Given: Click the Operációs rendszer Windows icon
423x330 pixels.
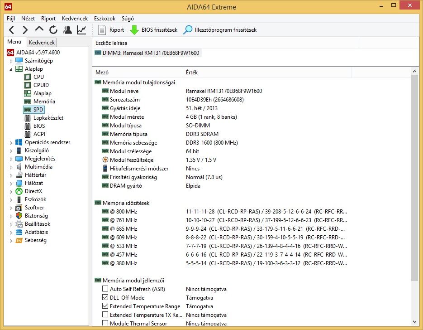Looking at the screenshot, I should coord(19,142).
